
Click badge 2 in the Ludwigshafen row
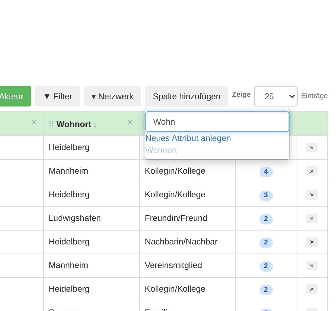click(266, 219)
